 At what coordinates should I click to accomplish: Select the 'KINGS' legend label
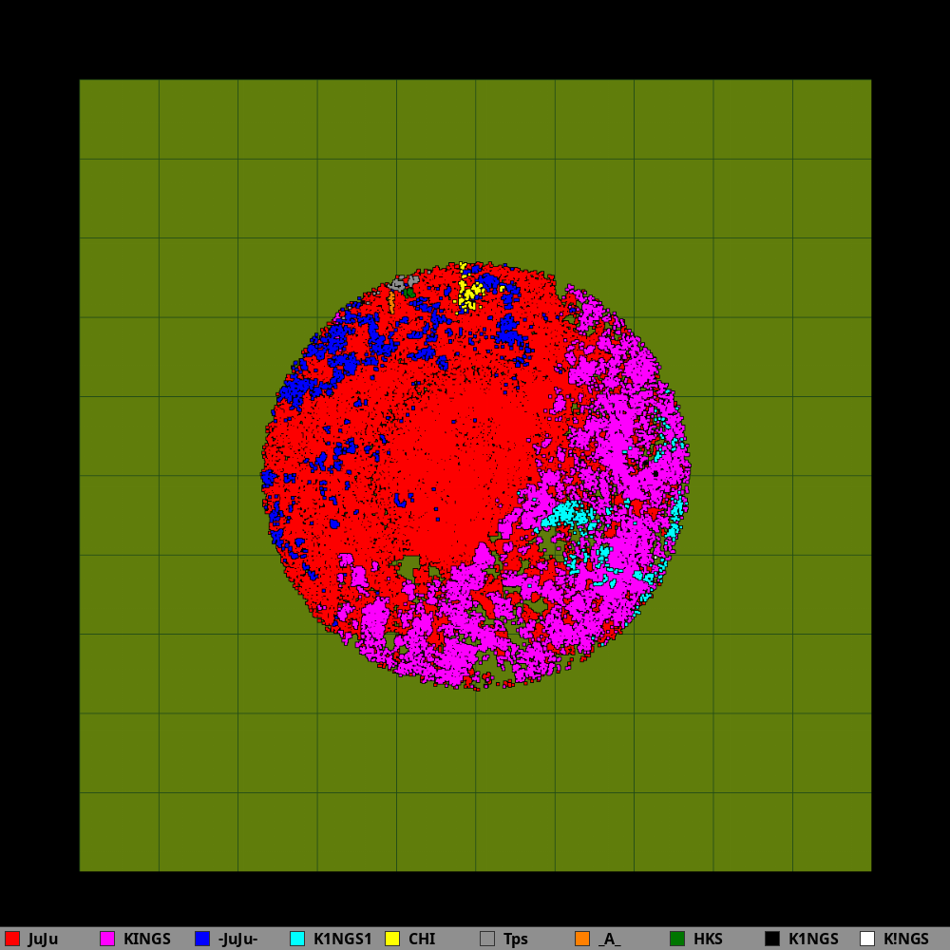point(146,940)
